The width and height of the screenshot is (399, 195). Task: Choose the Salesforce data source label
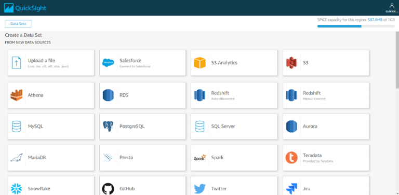(130, 61)
